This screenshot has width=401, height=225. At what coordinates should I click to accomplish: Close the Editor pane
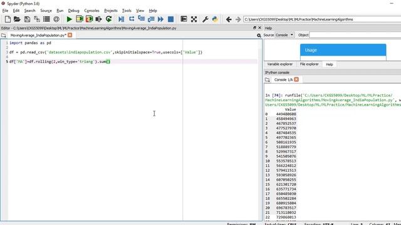259,27
